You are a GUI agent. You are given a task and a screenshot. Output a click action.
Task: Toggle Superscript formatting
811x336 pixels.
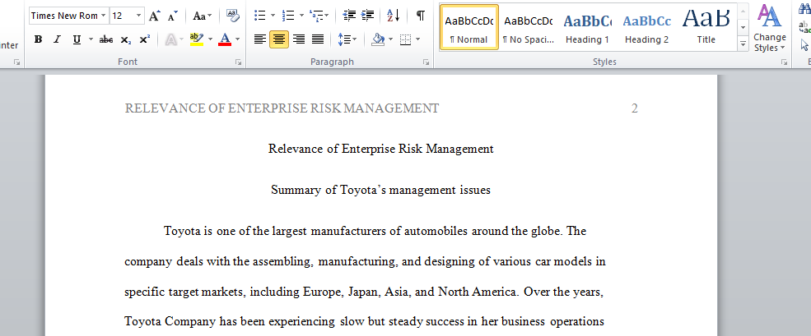(145, 39)
